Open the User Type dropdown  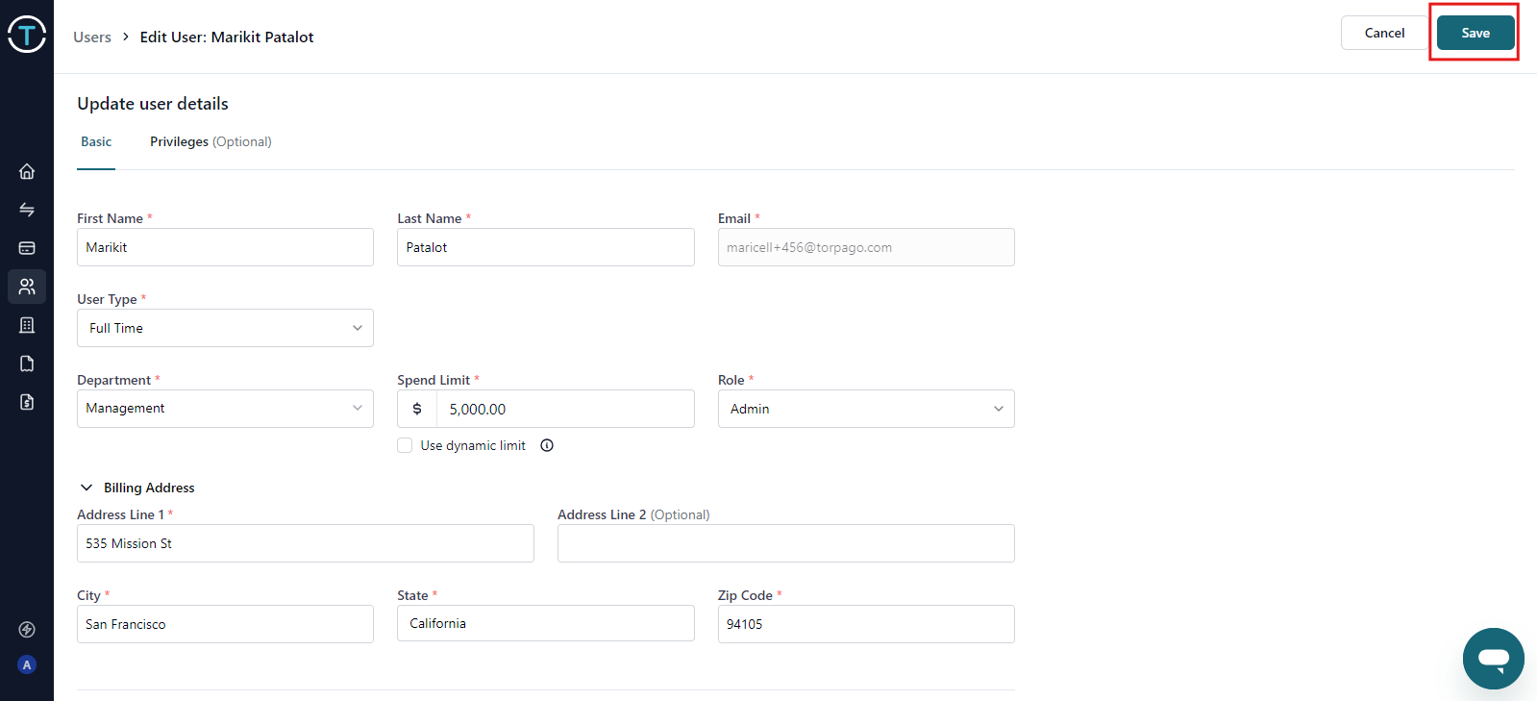click(225, 328)
